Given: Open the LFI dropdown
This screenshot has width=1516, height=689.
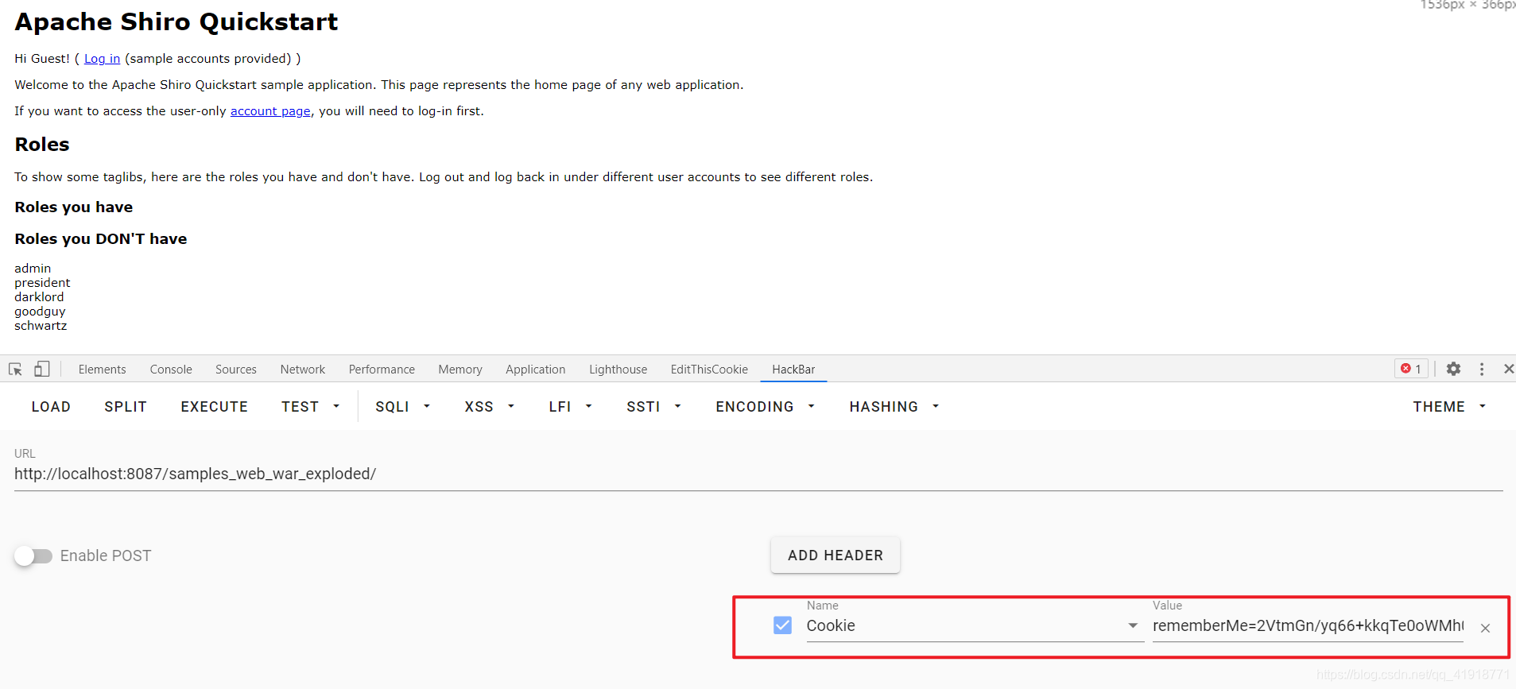Looking at the screenshot, I should [571, 406].
